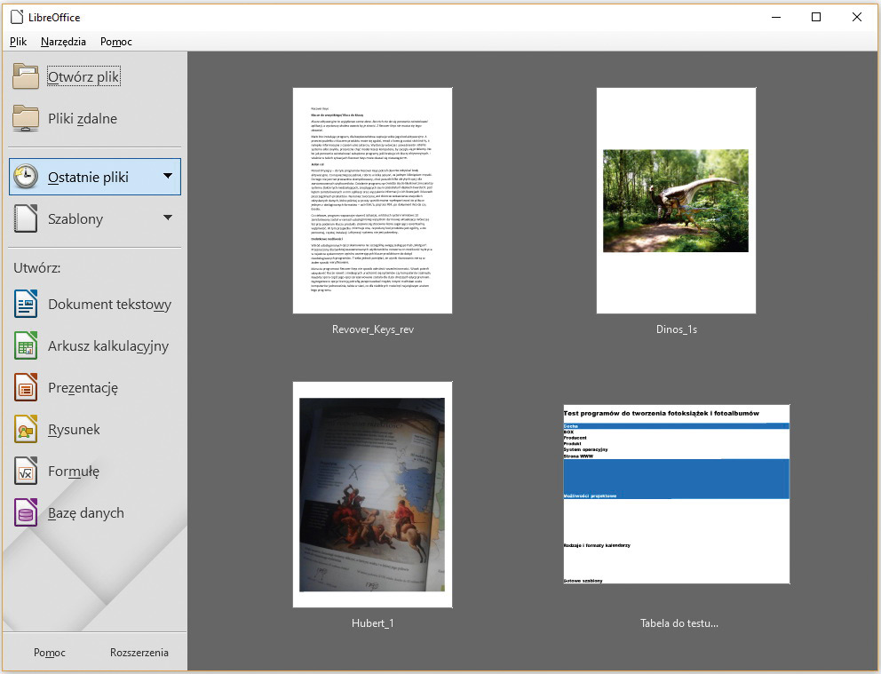
Task: Click the Base database icon beside Bazę danych
Action: point(26,513)
